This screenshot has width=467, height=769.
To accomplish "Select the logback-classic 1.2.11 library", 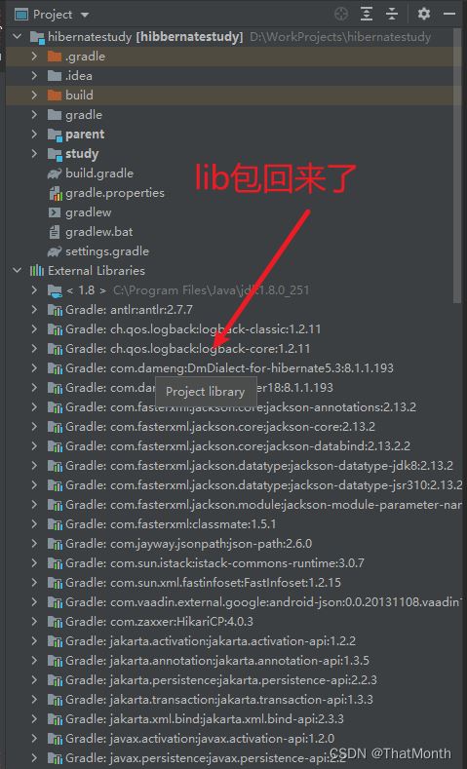I will click(x=193, y=329).
